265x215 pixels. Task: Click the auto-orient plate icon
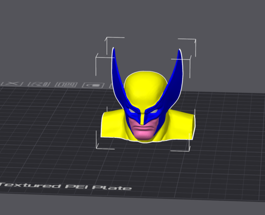coord(39,84)
